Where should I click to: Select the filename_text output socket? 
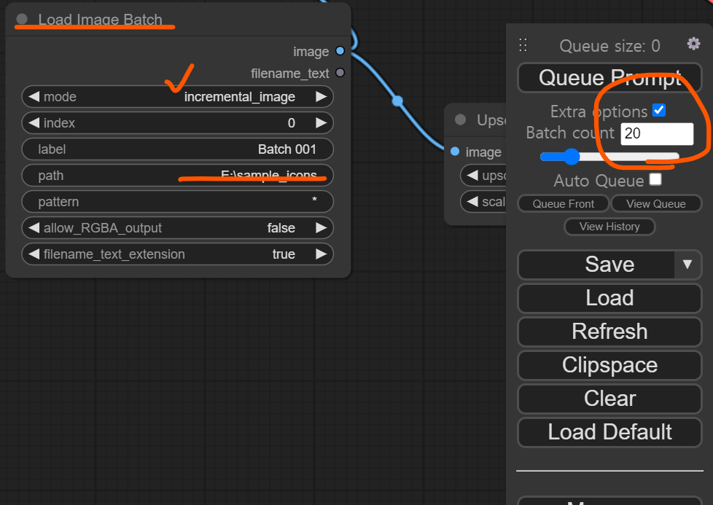pyautogui.click(x=340, y=73)
